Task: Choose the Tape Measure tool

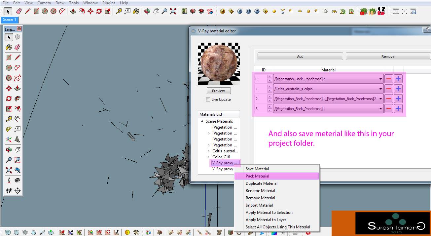Action: pos(8,119)
